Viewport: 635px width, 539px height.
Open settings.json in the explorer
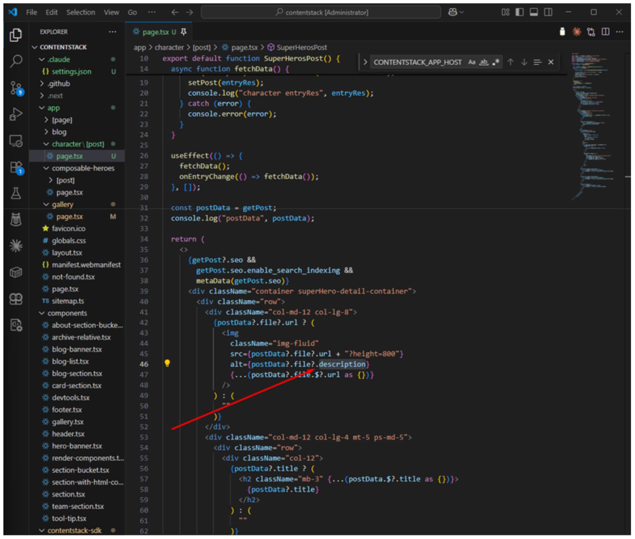pos(71,71)
